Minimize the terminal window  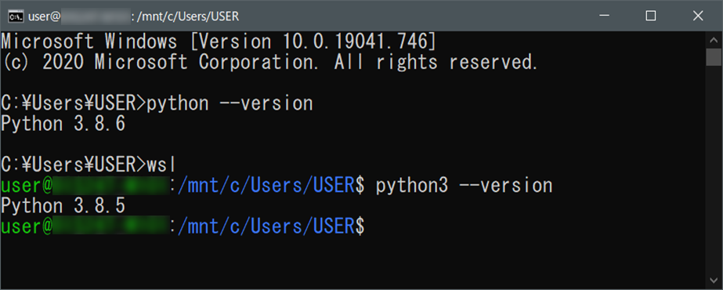point(605,16)
